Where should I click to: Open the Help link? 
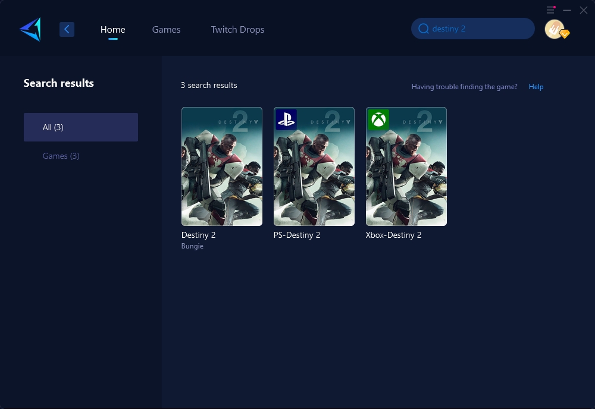click(x=536, y=87)
